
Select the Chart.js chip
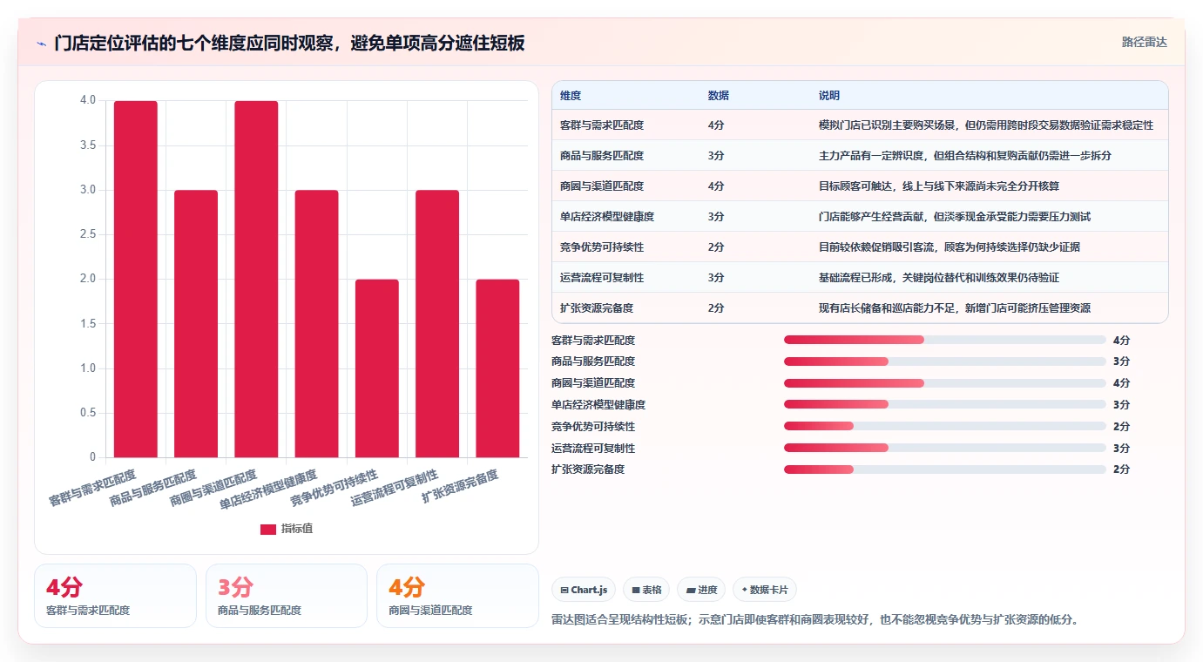[x=584, y=590]
